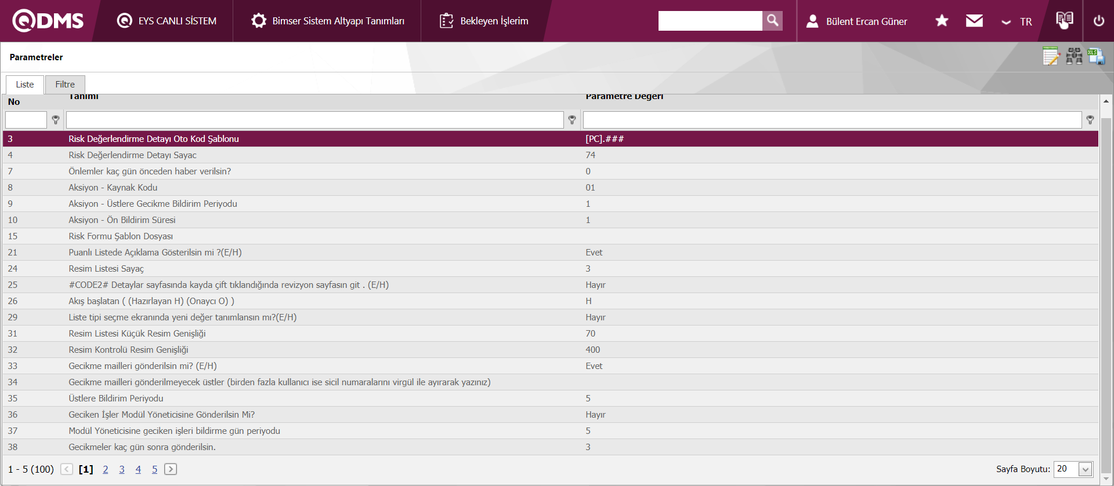Select row 'Aksiyon - Ön Bildirim Süresi'
Image resolution: width=1114 pixels, height=486 pixels.
(551, 220)
